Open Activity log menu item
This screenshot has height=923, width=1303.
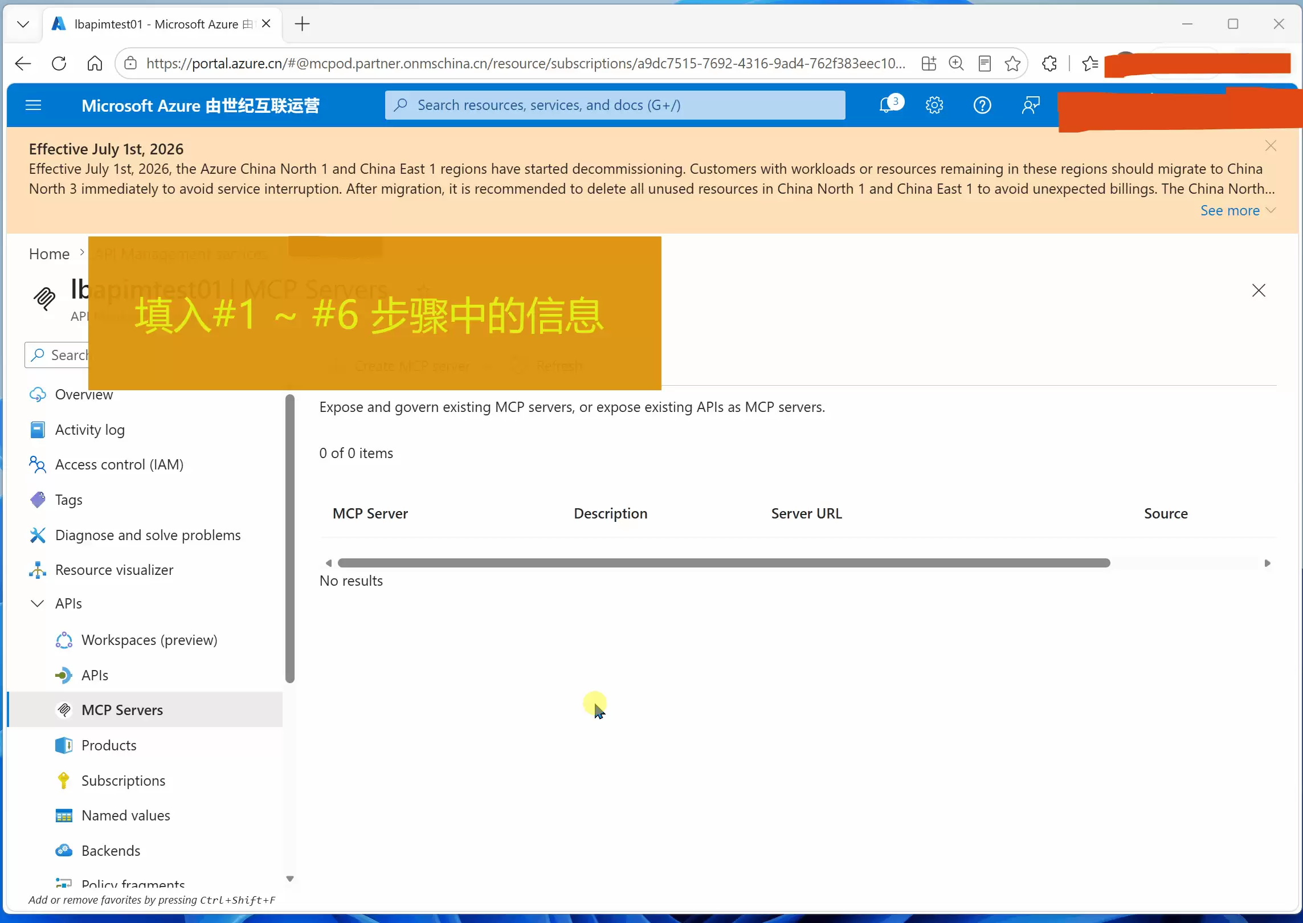point(89,430)
